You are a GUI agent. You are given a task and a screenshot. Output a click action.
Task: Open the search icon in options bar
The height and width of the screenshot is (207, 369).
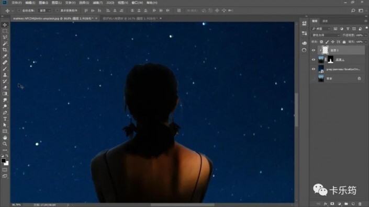coord(353,10)
